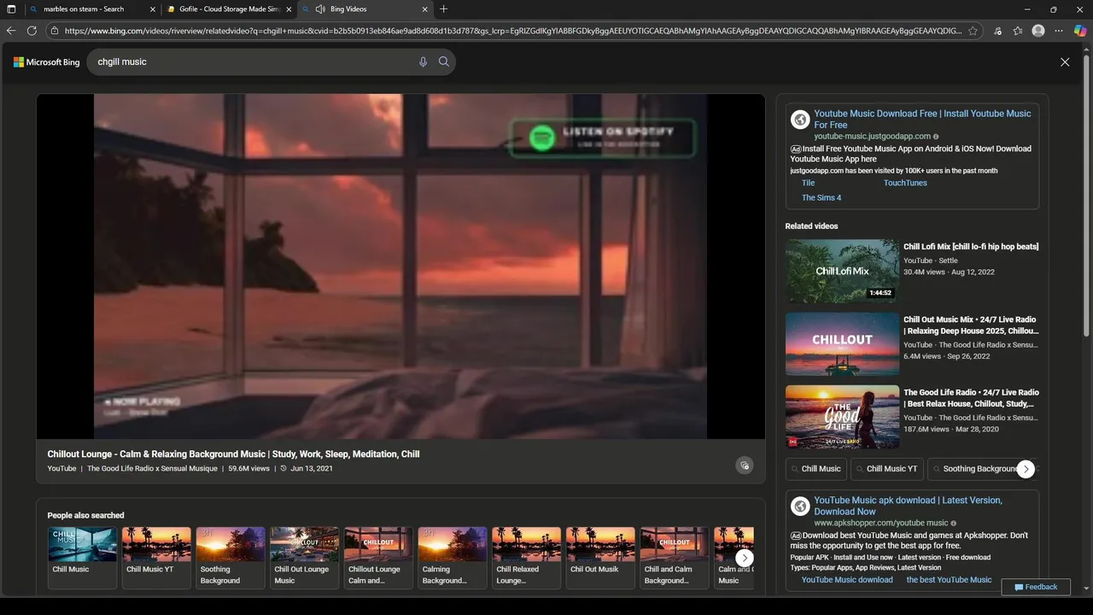Open 'Chill and Calm Background...' card
This screenshot has width=1093, height=615.
[x=675, y=558]
